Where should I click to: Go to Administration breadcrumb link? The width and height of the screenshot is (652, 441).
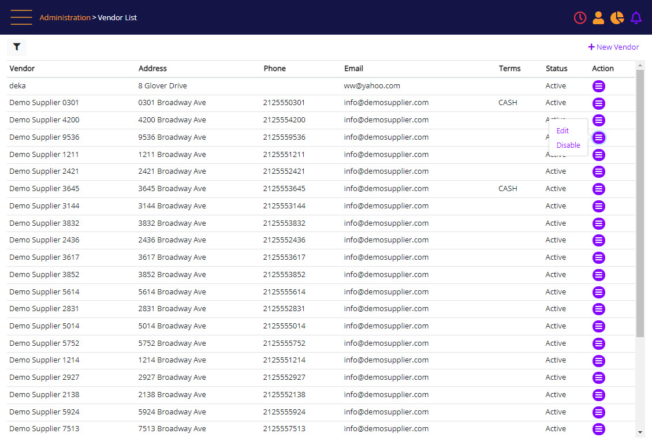(65, 17)
